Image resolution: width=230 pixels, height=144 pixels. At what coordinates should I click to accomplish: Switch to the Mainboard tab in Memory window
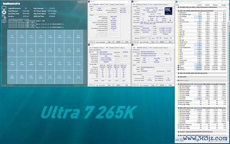pos(96,5)
